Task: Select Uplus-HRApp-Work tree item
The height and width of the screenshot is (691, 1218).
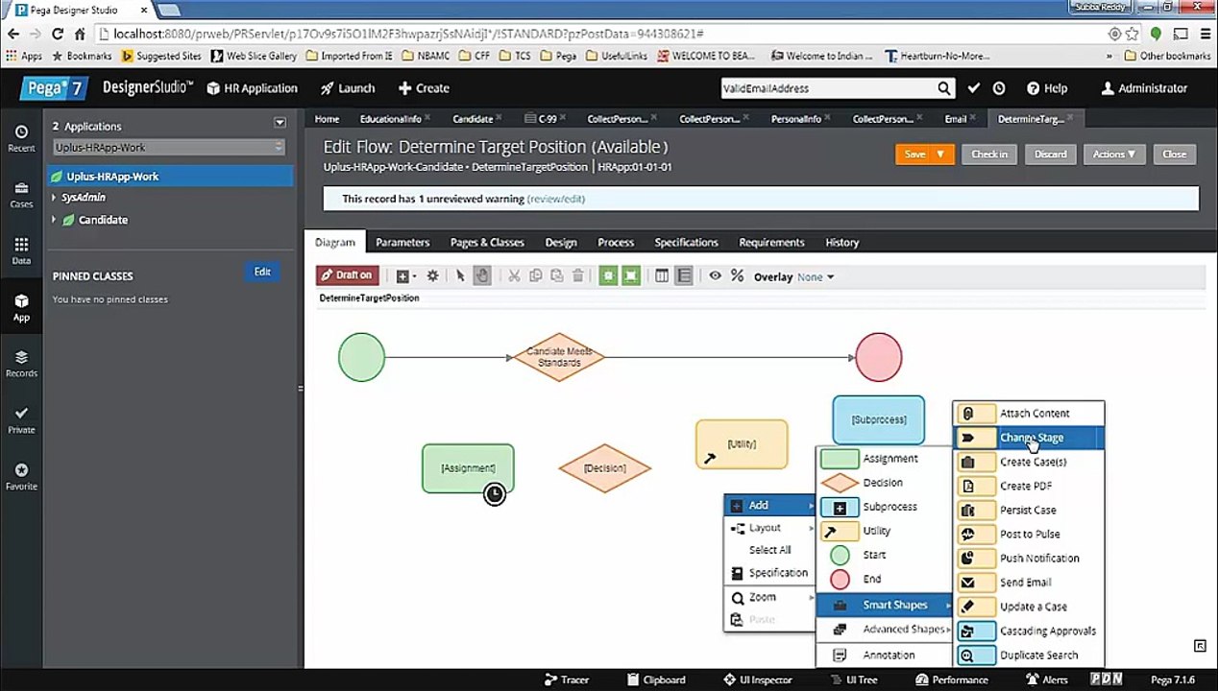Action: point(171,177)
